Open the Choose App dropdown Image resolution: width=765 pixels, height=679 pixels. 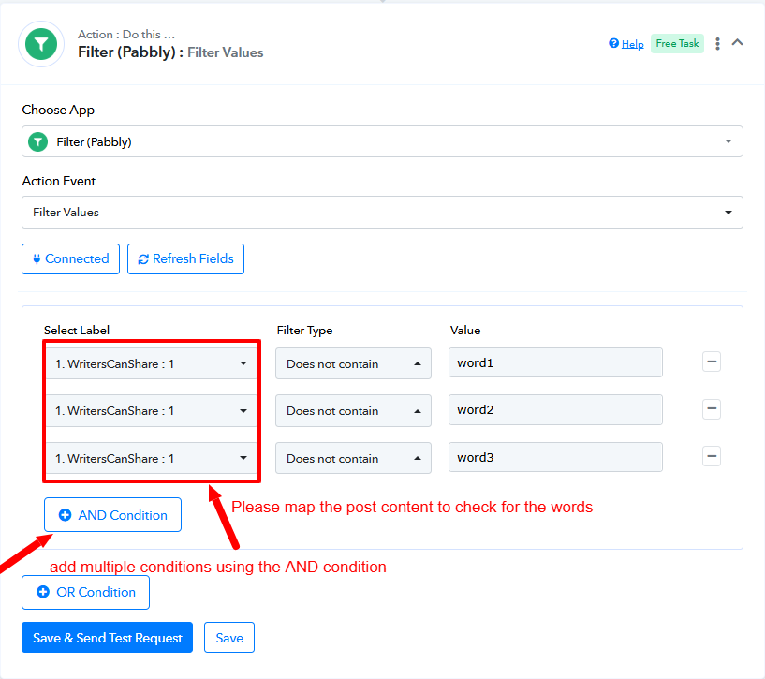coord(382,141)
